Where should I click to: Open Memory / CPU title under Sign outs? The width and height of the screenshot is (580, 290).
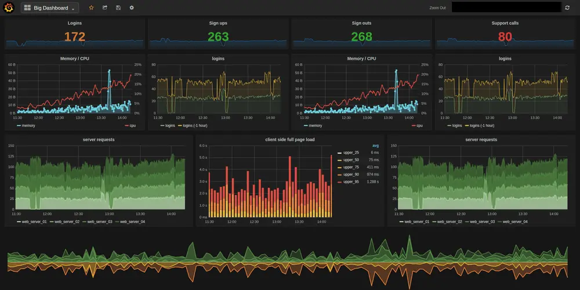[x=361, y=59]
